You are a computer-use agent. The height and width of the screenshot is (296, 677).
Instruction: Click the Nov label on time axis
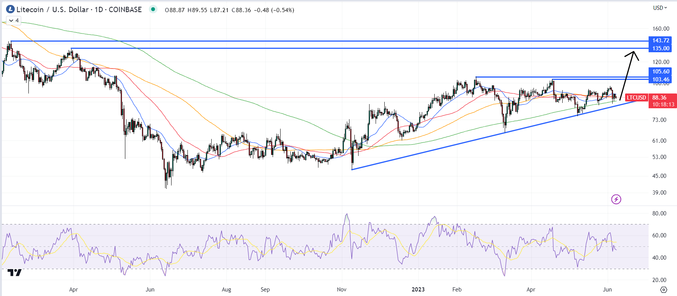click(x=342, y=290)
